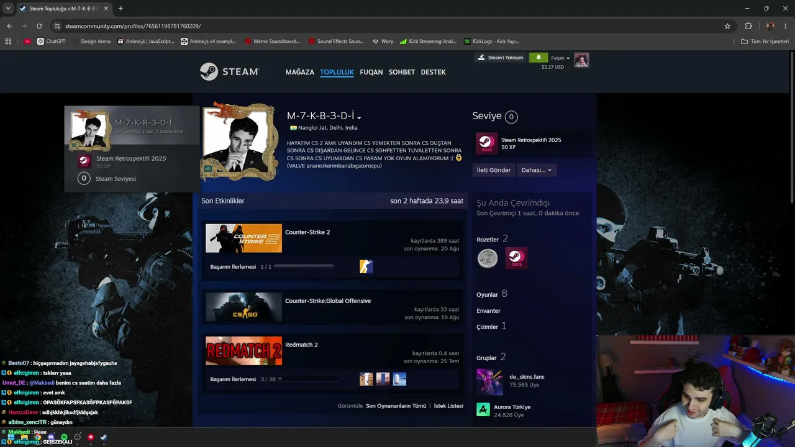Screen dimensions: 795x447
Task: Open the Counter-Strike 2 achievement icon
Action: pos(366,267)
